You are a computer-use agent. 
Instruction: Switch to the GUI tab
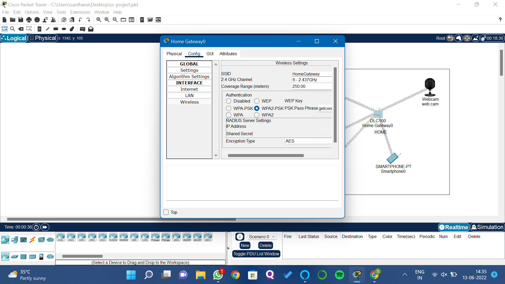(x=210, y=54)
